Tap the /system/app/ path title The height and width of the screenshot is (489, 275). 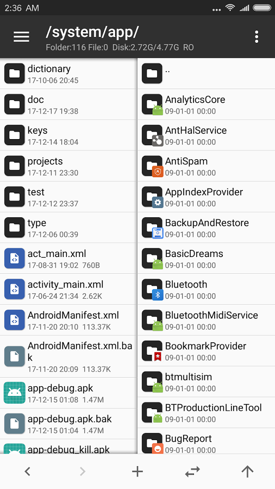[92, 33]
